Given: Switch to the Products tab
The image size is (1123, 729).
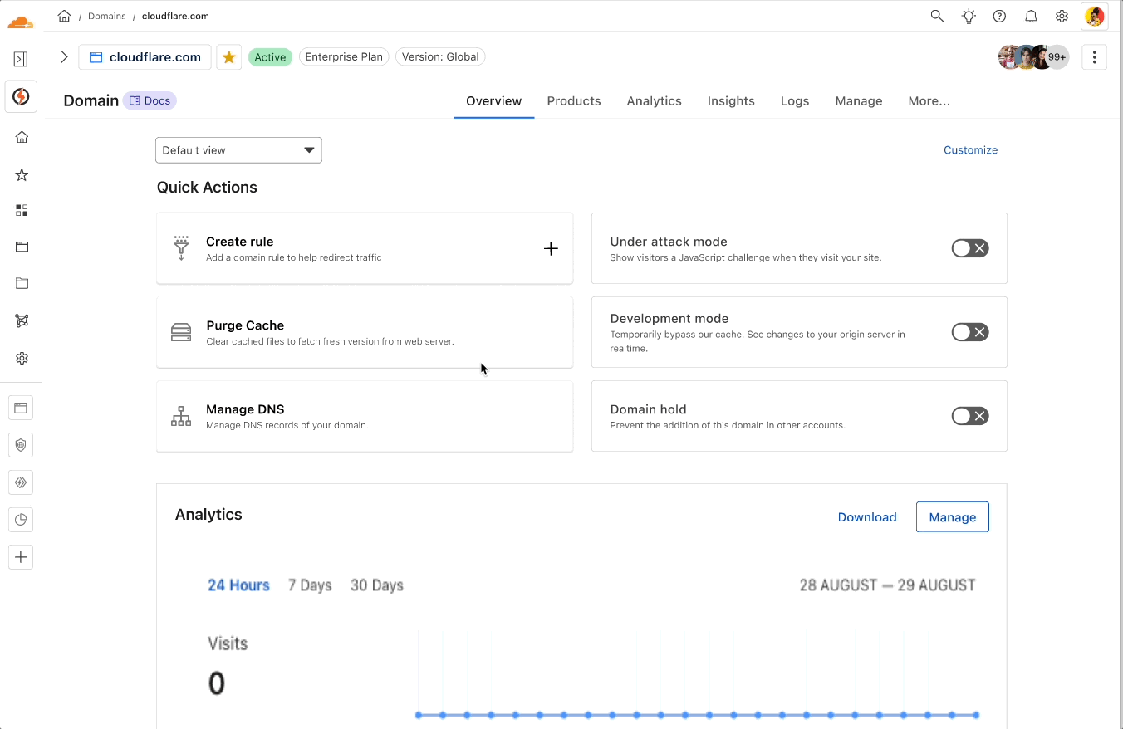Looking at the screenshot, I should pyautogui.click(x=574, y=101).
